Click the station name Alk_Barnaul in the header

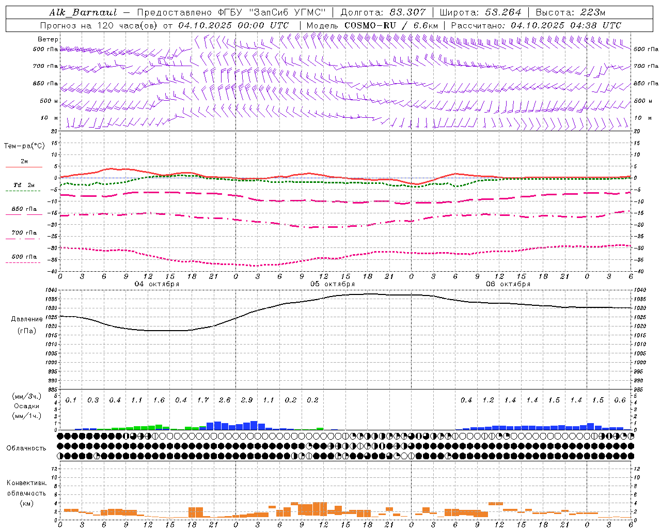(83, 12)
